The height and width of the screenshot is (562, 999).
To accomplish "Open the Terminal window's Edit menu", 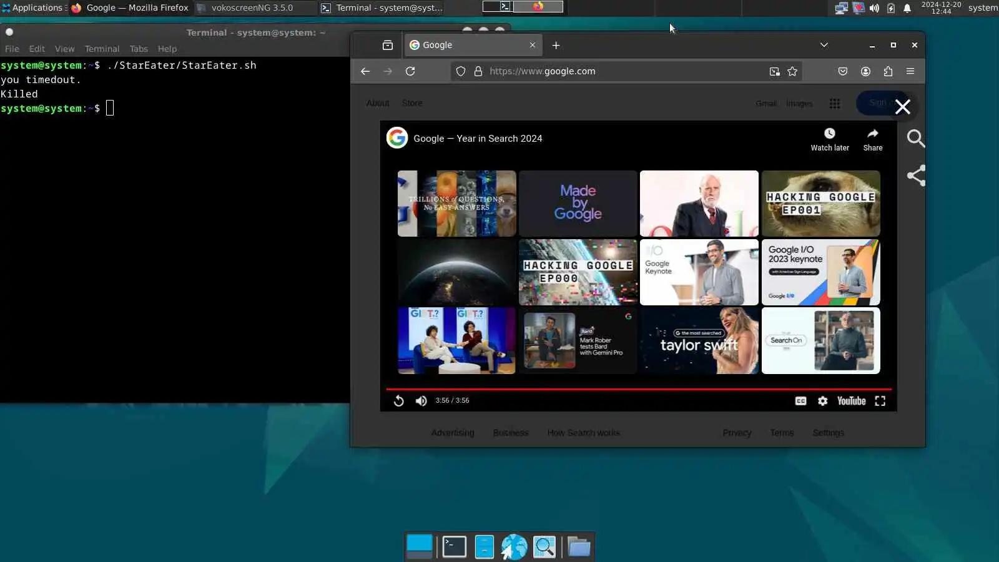I will [37, 49].
